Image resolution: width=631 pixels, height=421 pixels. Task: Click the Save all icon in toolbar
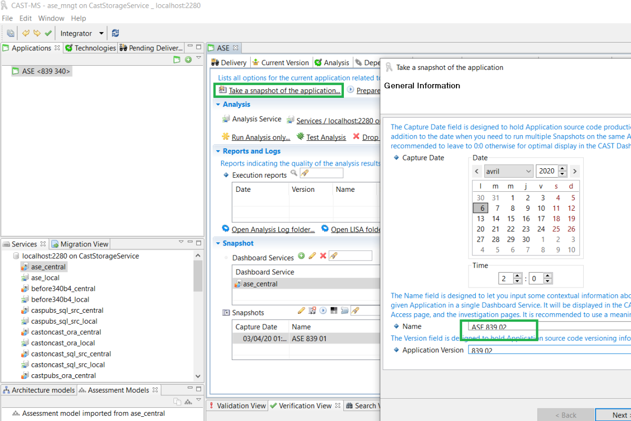[x=11, y=33]
